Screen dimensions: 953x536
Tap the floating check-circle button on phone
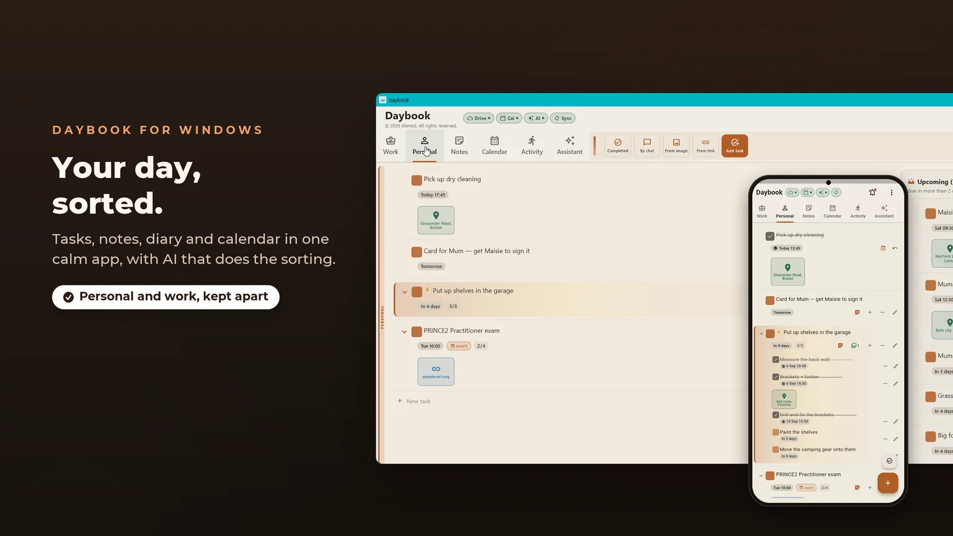coord(889,460)
